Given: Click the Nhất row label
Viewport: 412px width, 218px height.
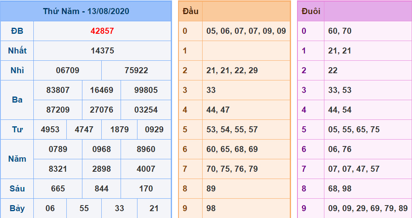Looking at the screenshot, I should 17,51.
